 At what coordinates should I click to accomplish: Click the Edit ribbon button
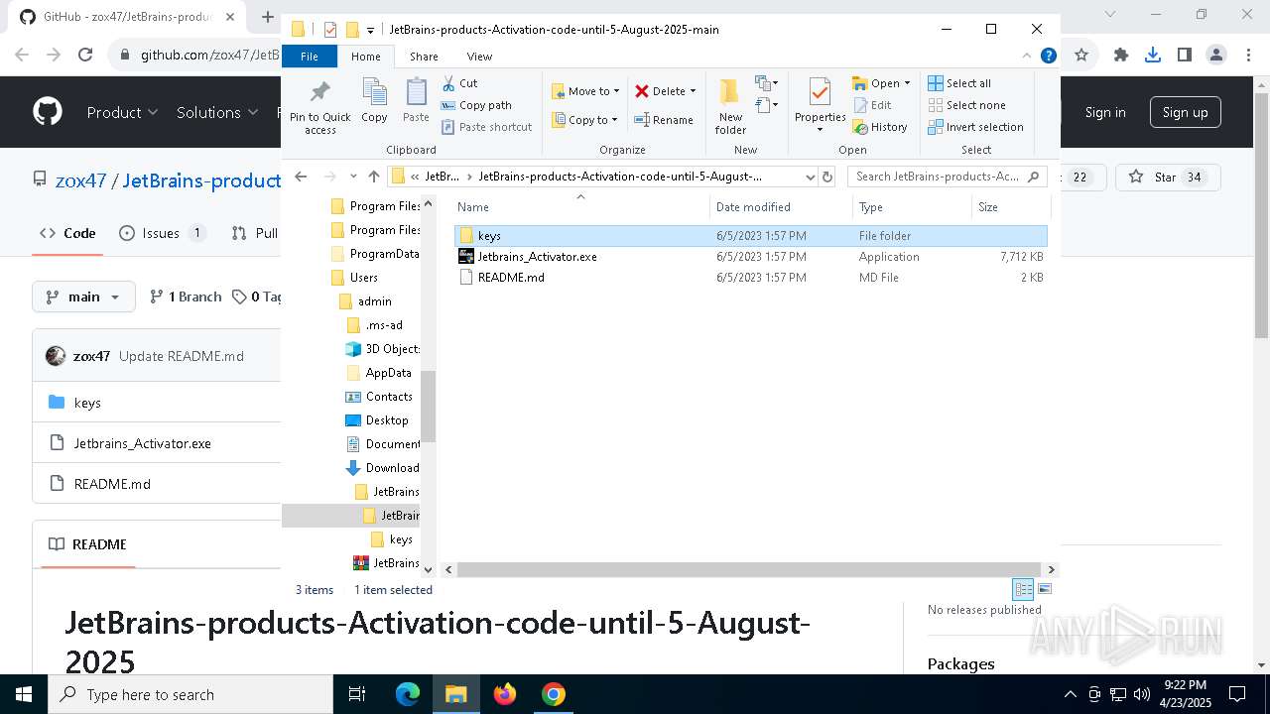(872, 105)
